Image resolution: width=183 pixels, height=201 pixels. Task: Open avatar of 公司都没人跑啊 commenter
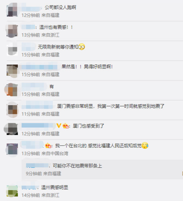(12, 10)
